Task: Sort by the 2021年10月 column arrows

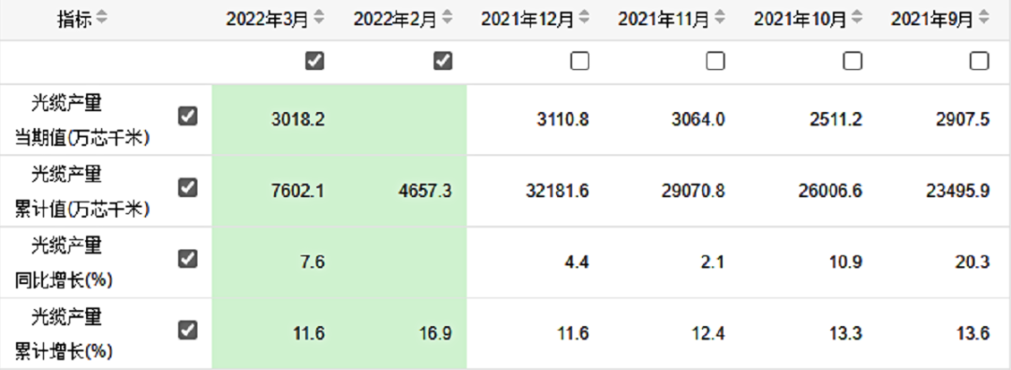Action: point(857,19)
